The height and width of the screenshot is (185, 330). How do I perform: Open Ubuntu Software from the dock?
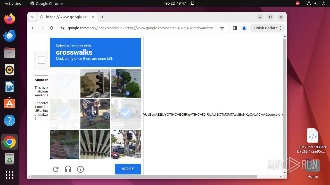click(x=10, y=104)
